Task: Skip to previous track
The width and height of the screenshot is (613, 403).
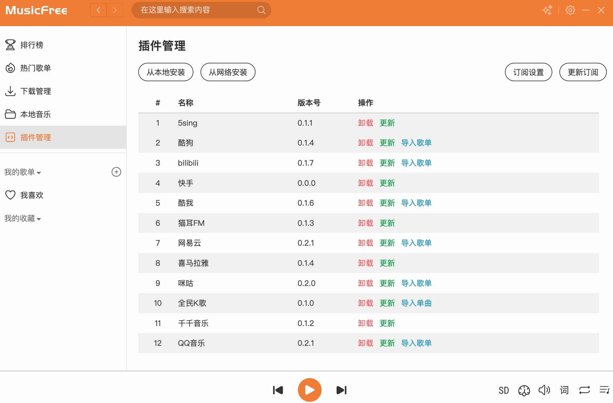Action: click(x=278, y=390)
